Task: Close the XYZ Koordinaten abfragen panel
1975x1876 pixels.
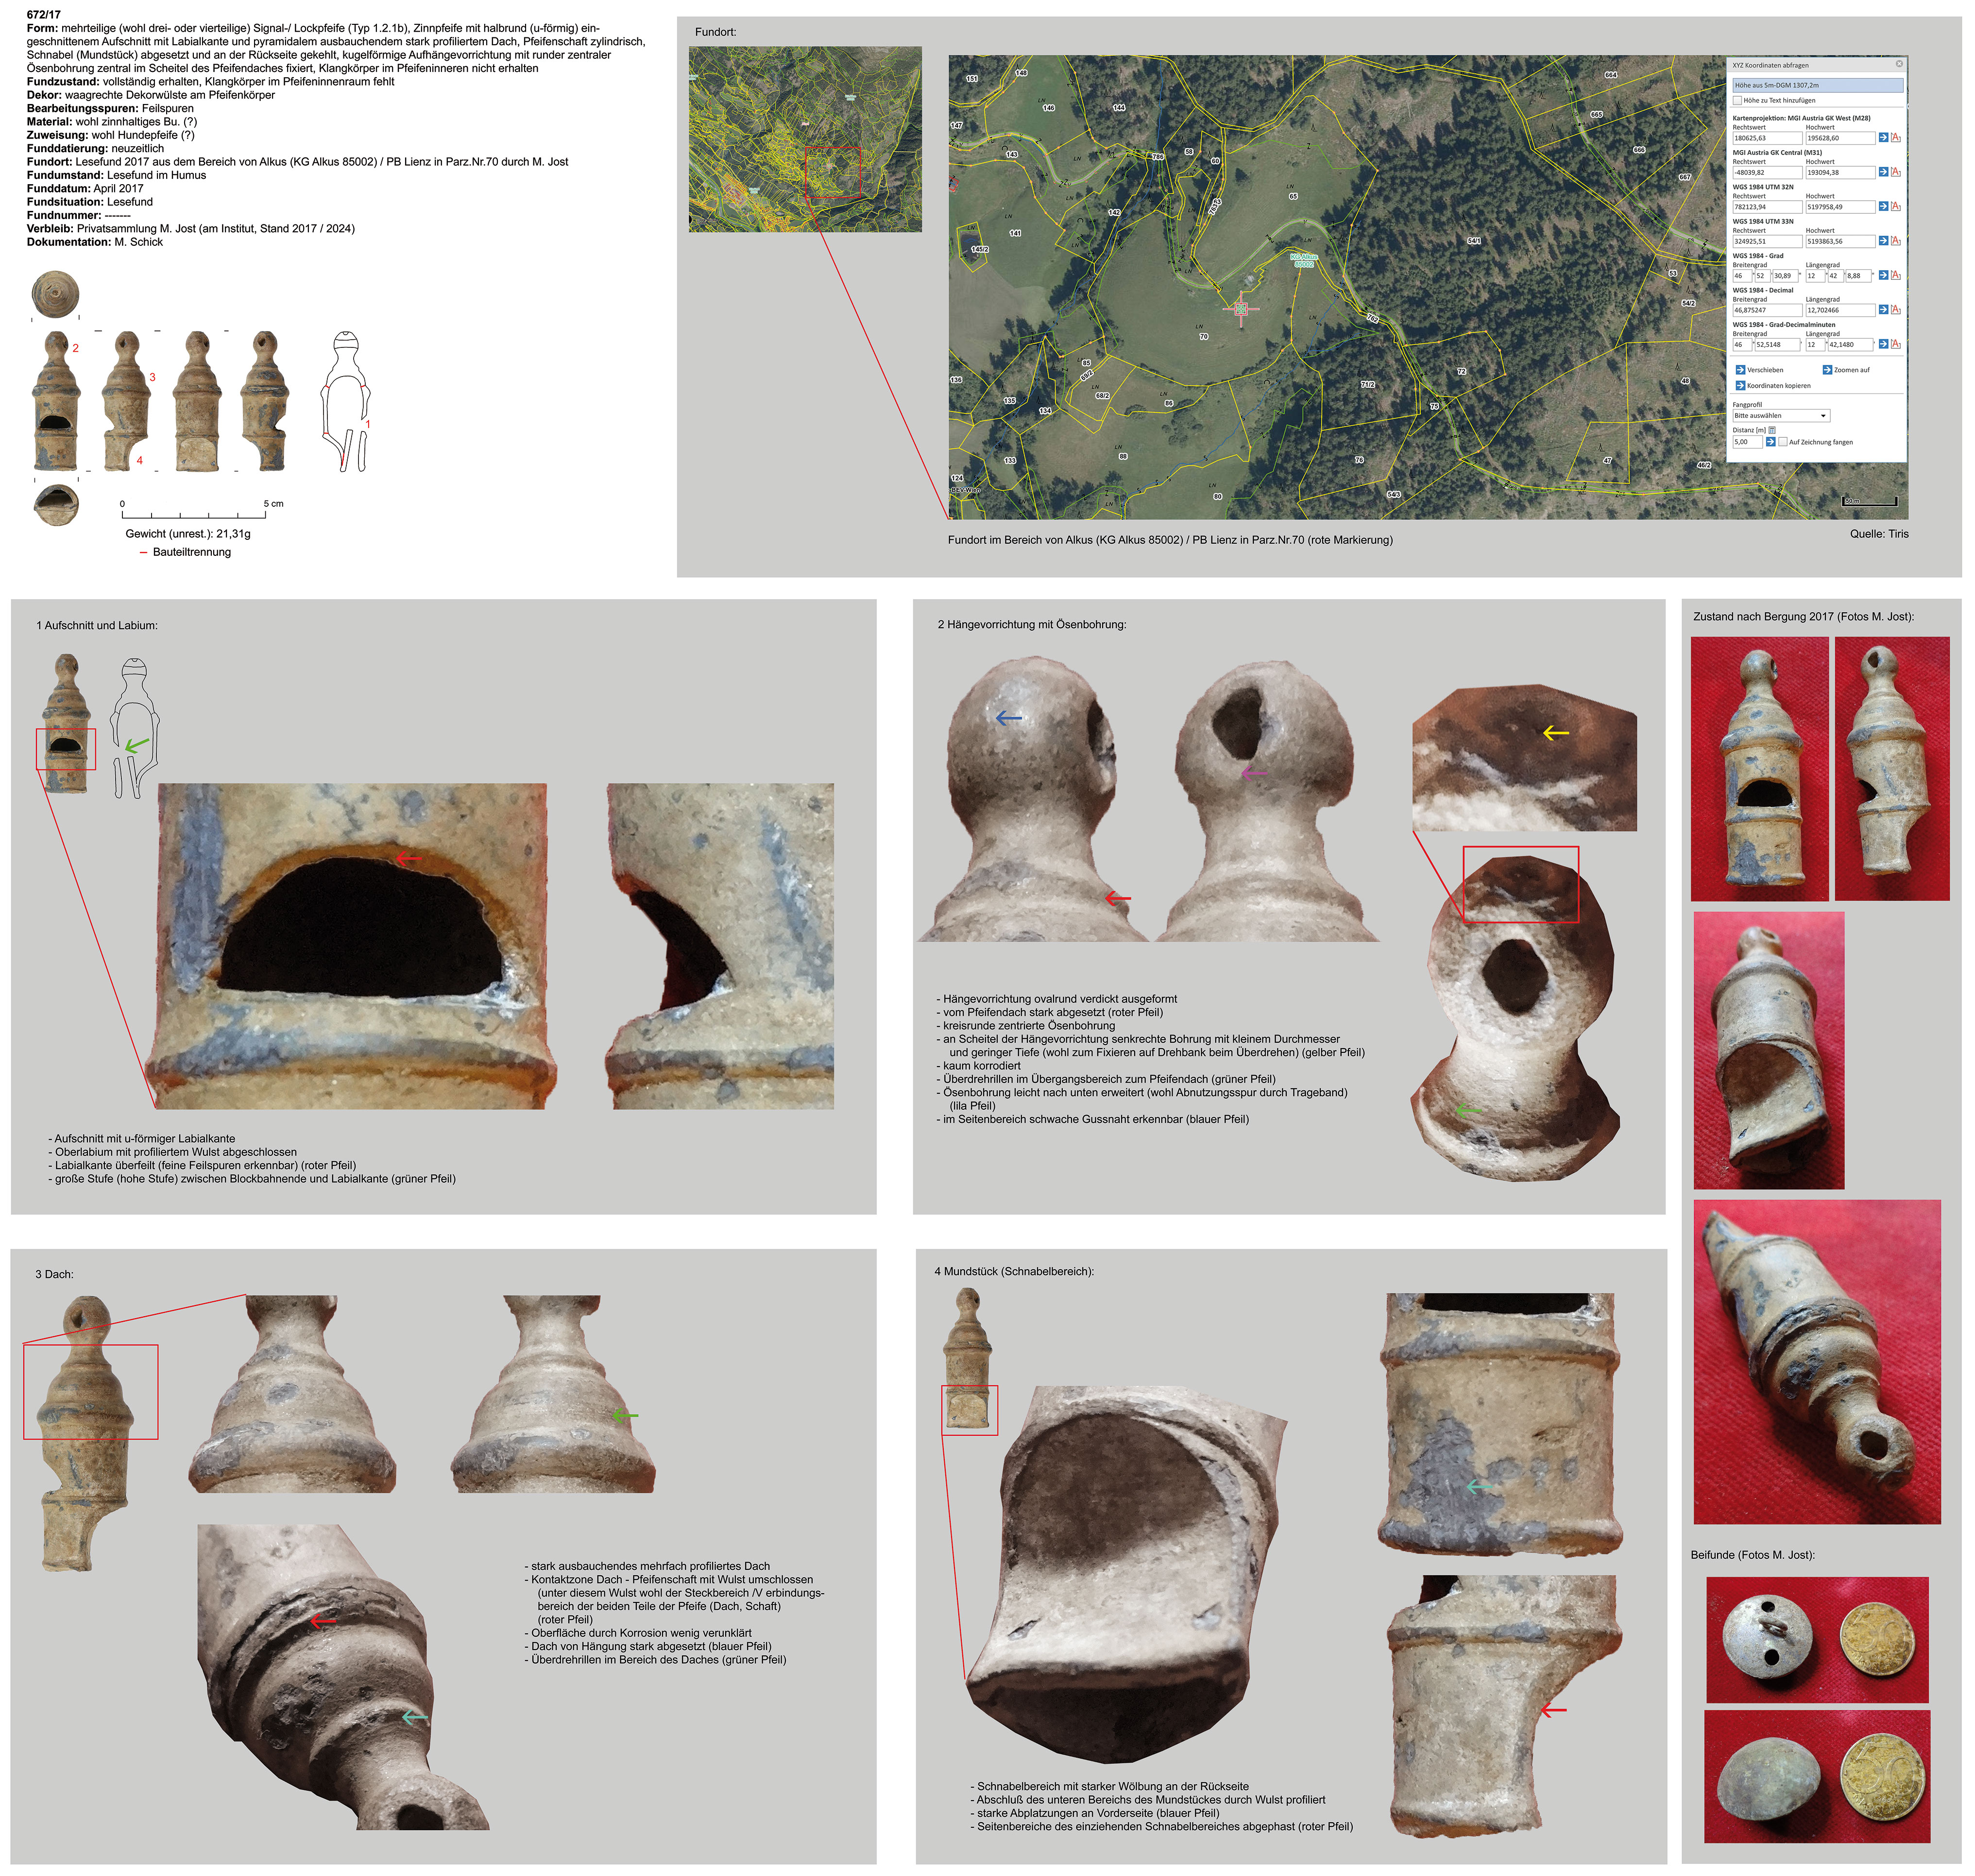Action: click(x=1899, y=64)
